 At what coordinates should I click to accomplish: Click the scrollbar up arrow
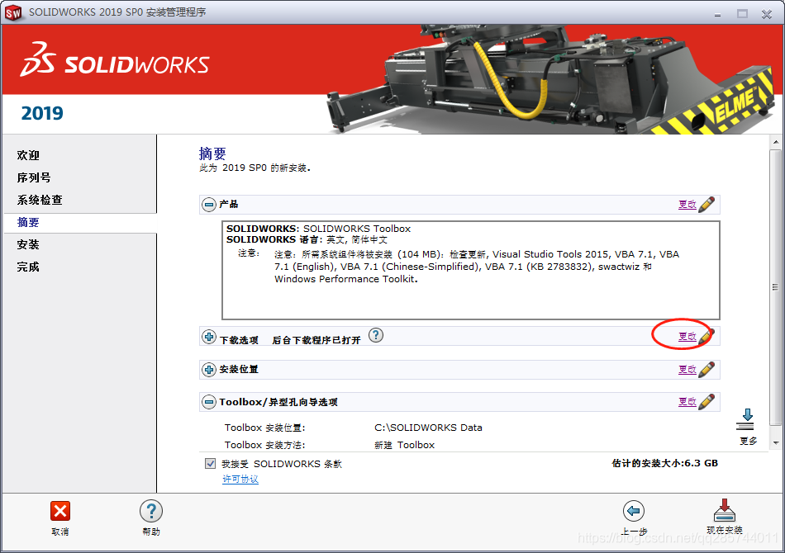coord(776,143)
